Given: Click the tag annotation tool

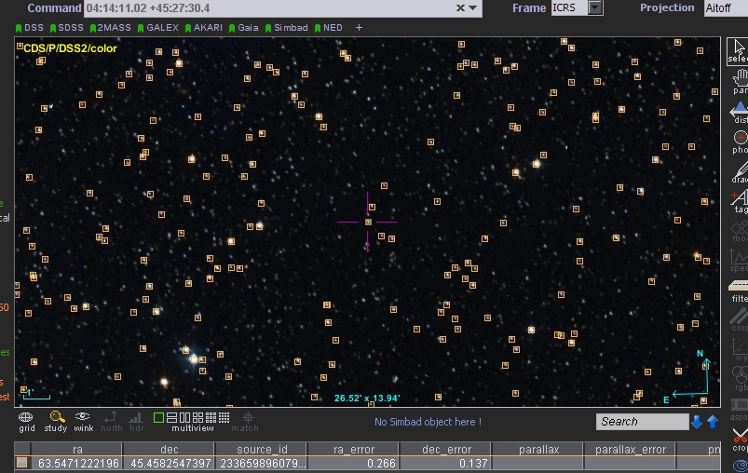Looking at the screenshot, I should (740, 200).
